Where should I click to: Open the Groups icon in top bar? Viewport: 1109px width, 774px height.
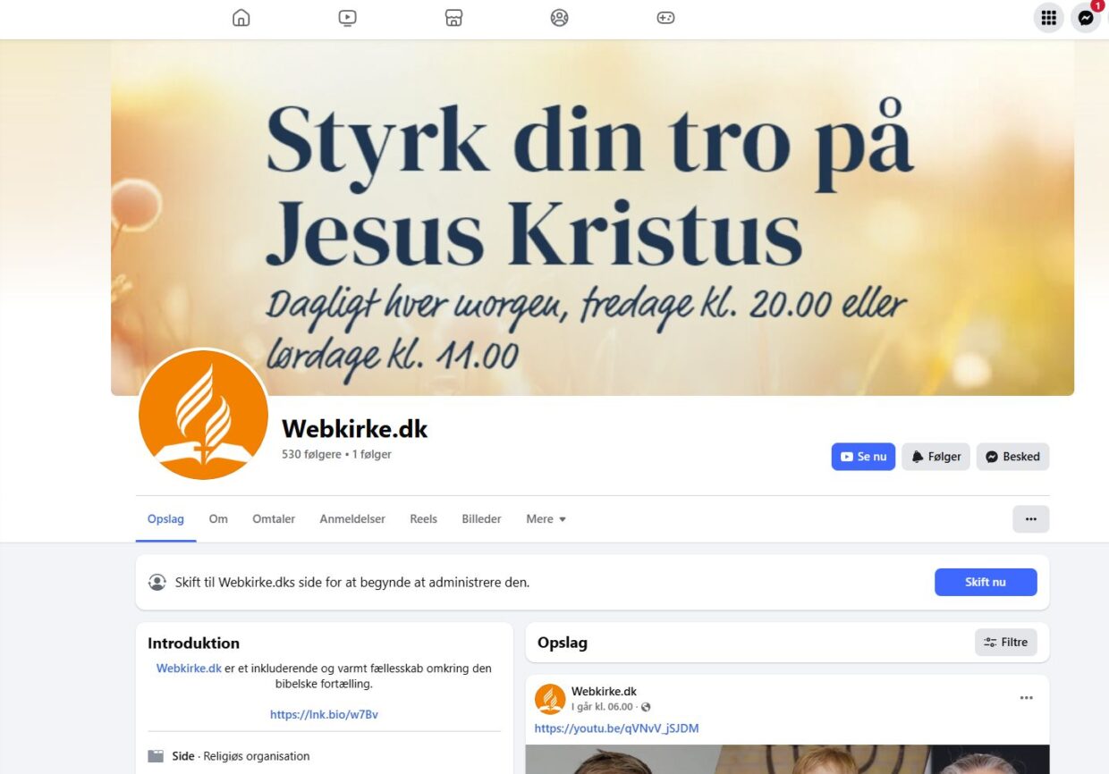560,18
